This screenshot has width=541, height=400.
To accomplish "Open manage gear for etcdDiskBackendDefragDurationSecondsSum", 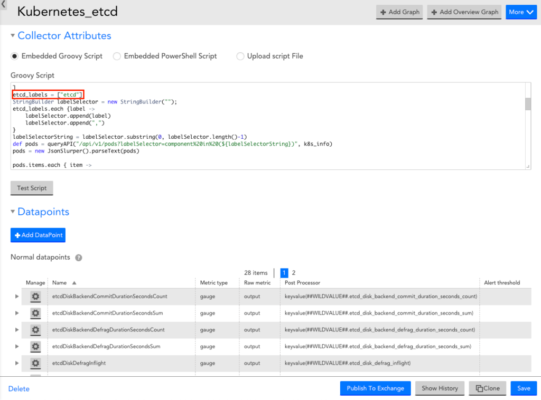I will 35,347.
